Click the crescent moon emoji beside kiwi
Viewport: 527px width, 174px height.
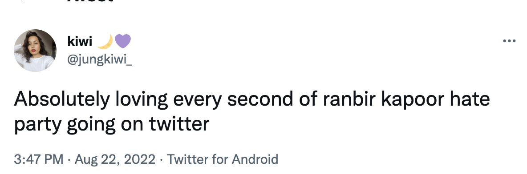(x=105, y=42)
